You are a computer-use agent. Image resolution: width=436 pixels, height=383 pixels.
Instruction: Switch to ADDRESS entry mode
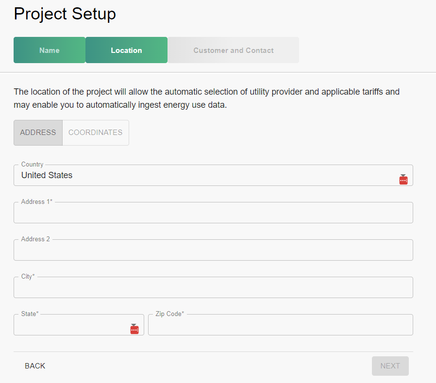pos(38,133)
